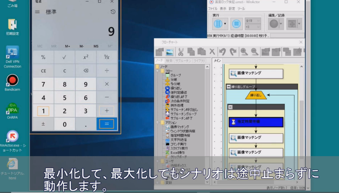
Task: Zoom in on the flowchart
Action: coord(244,52)
